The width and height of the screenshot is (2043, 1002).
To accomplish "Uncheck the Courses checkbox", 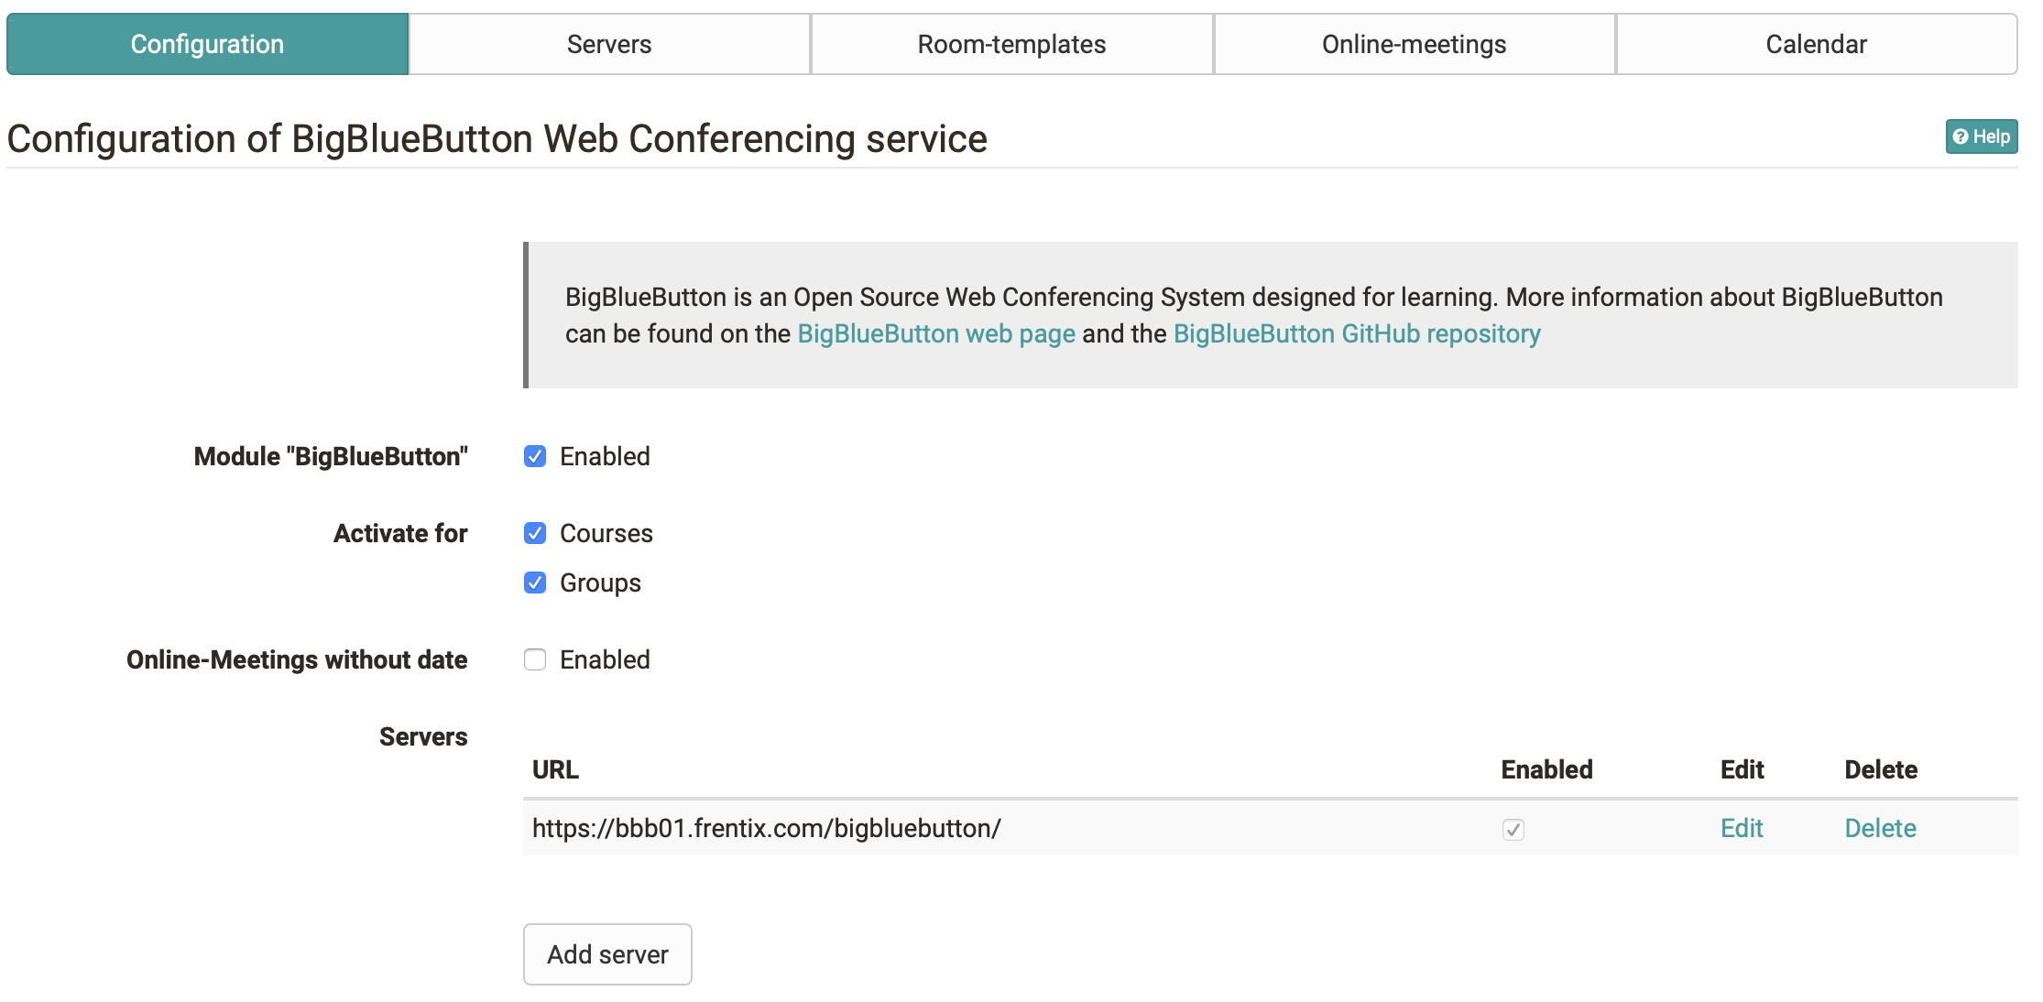I will 535,533.
